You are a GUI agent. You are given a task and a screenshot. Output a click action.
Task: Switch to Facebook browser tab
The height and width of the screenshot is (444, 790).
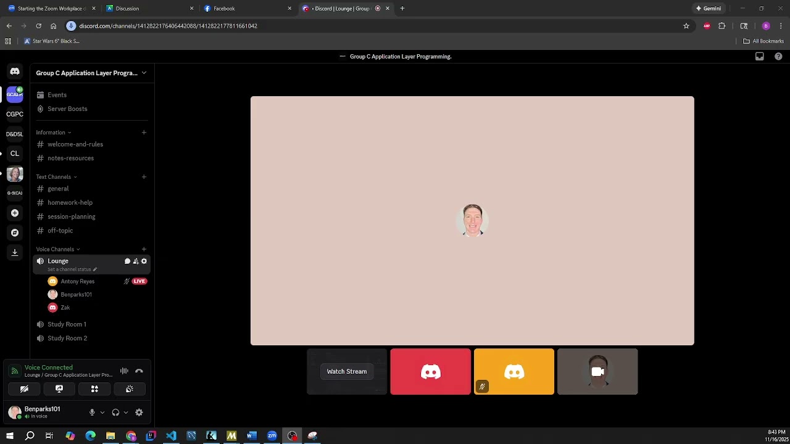pos(247,9)
